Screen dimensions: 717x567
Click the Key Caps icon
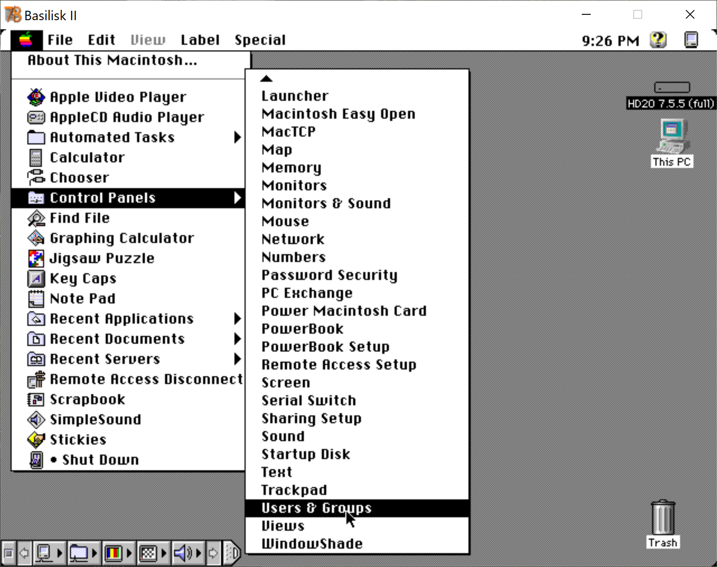tap(36, 279)
